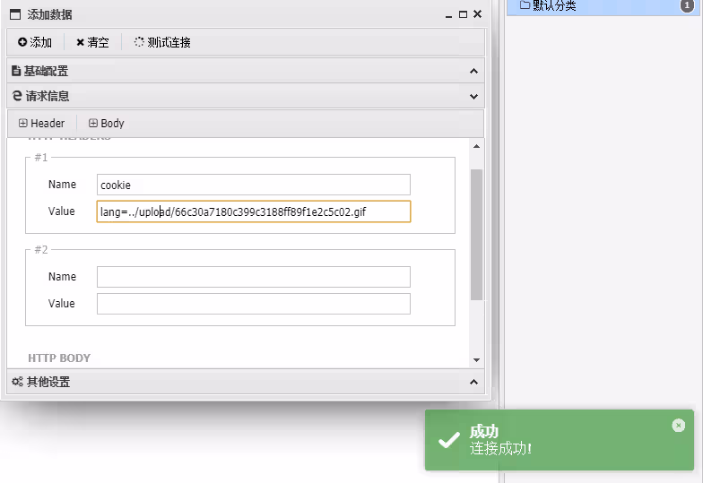The height and width of the screenshot is (483, 703).
Task: Click the Value field containing lang= path
Action: [253, 211]
